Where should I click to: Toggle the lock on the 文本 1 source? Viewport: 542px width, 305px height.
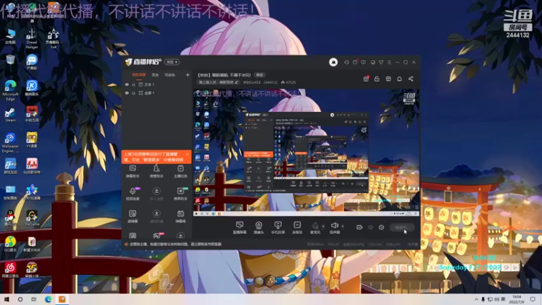click(133, 85)
